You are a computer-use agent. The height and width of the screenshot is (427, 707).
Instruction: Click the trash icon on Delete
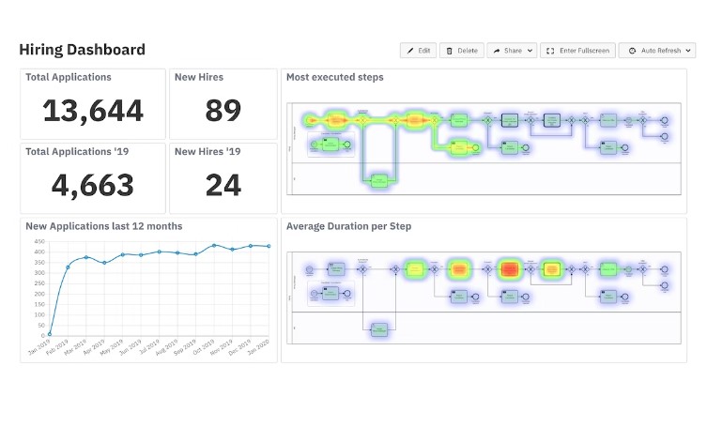click(x=449, y=51)
